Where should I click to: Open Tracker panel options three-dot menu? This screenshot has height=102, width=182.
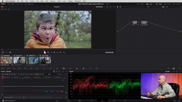click(x=66, y=71)
